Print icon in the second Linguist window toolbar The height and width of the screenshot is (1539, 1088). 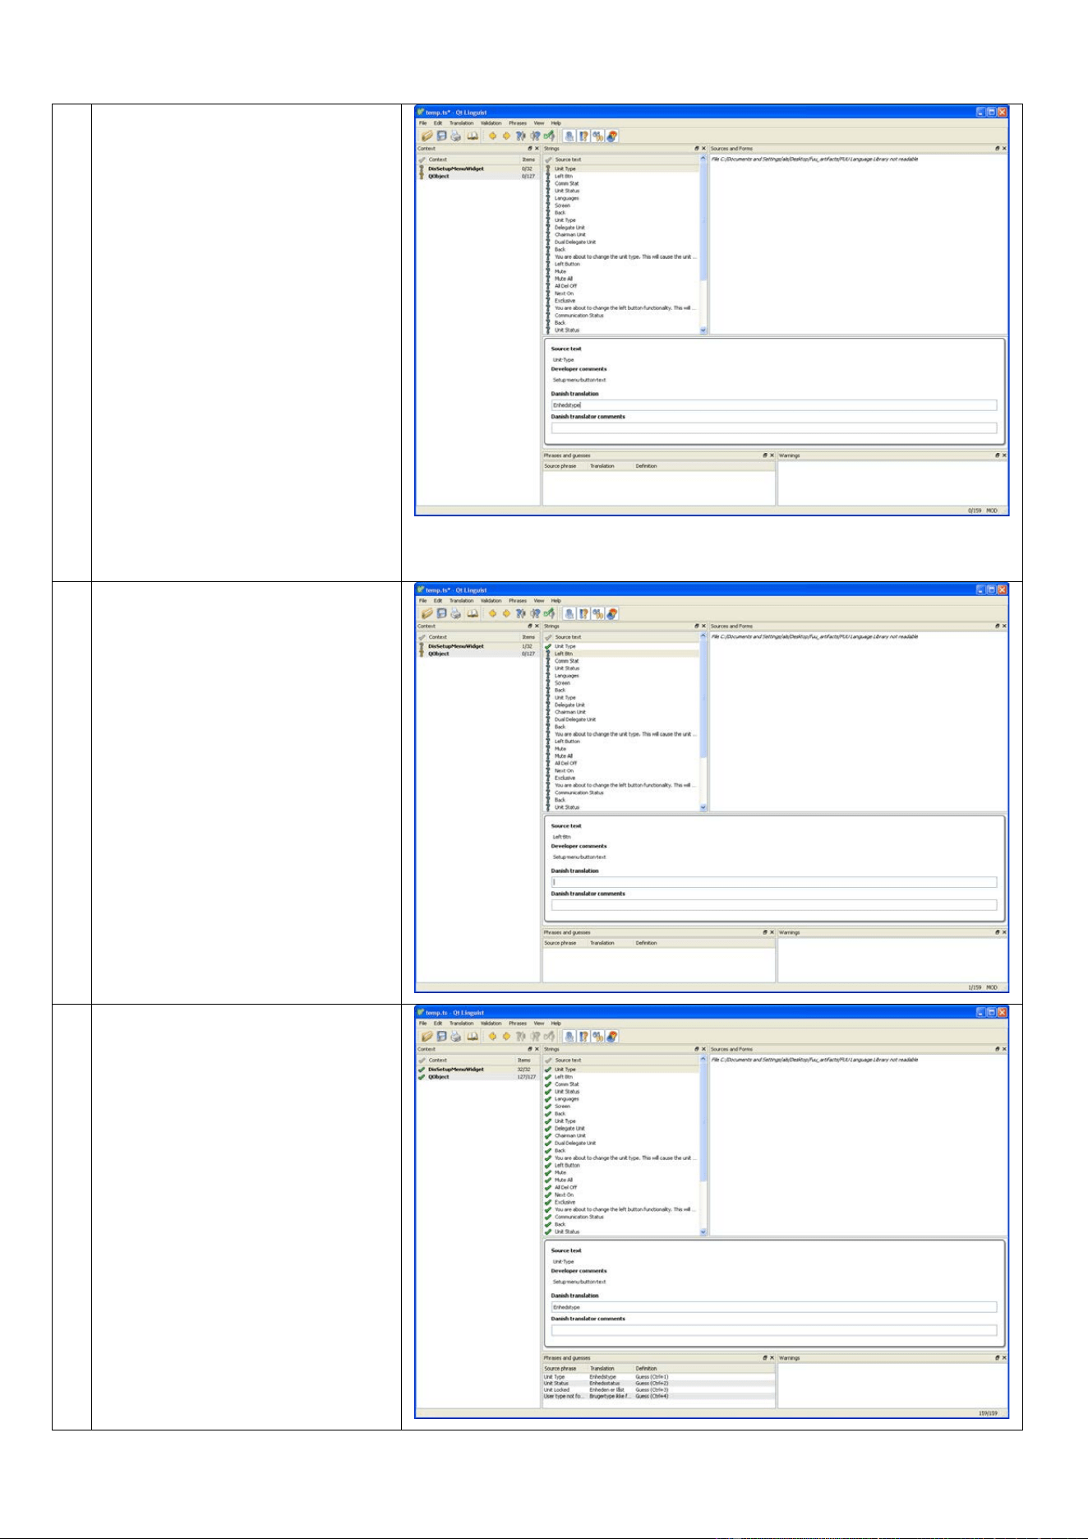pos(455,613)
